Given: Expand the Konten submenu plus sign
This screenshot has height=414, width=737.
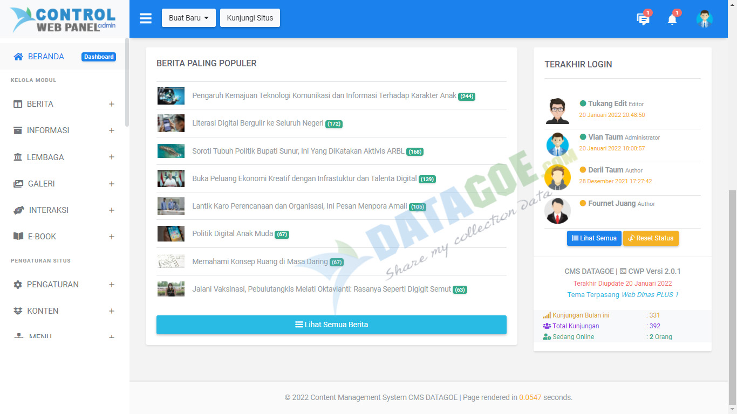Looking at the screenshot, I should pyautogui.click(x=112, y=311).
